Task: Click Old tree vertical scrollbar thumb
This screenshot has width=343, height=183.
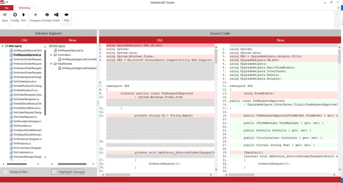Action: [x=45, y=83]
